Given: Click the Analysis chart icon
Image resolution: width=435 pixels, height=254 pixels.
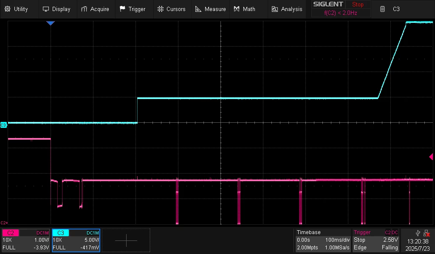Looking at the screenshot, I should click(x=275, y=9).
